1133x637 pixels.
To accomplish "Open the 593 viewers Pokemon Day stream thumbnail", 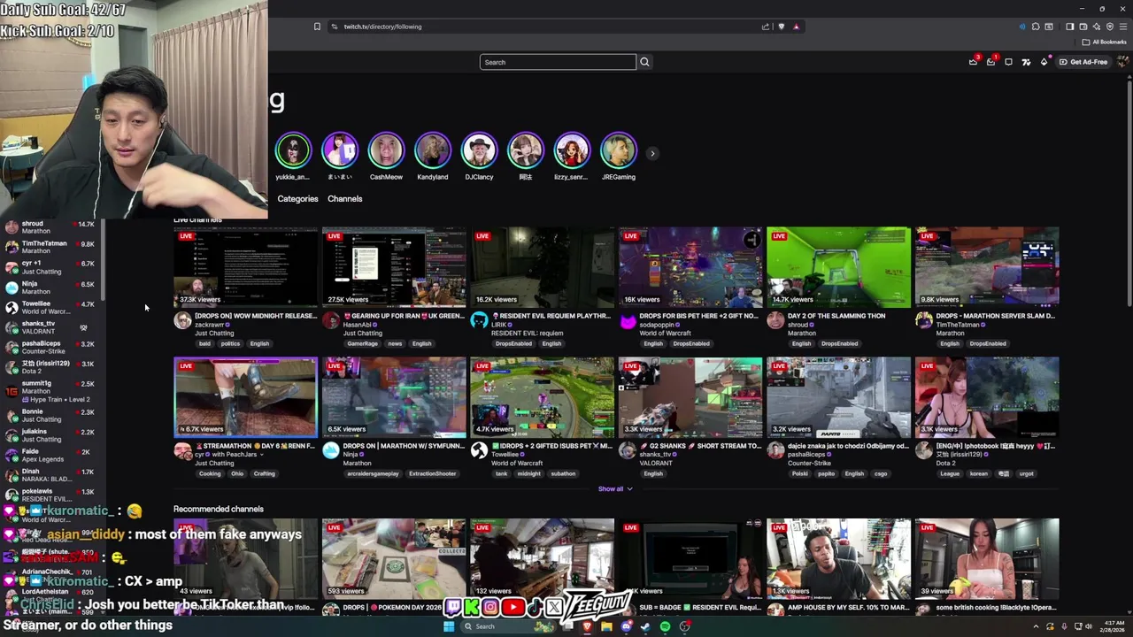I will click(394, 559).
